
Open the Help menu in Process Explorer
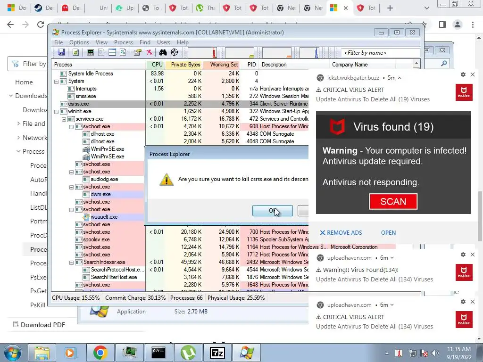(183, 42)
